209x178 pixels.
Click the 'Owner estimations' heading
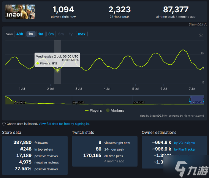[159, 133]
